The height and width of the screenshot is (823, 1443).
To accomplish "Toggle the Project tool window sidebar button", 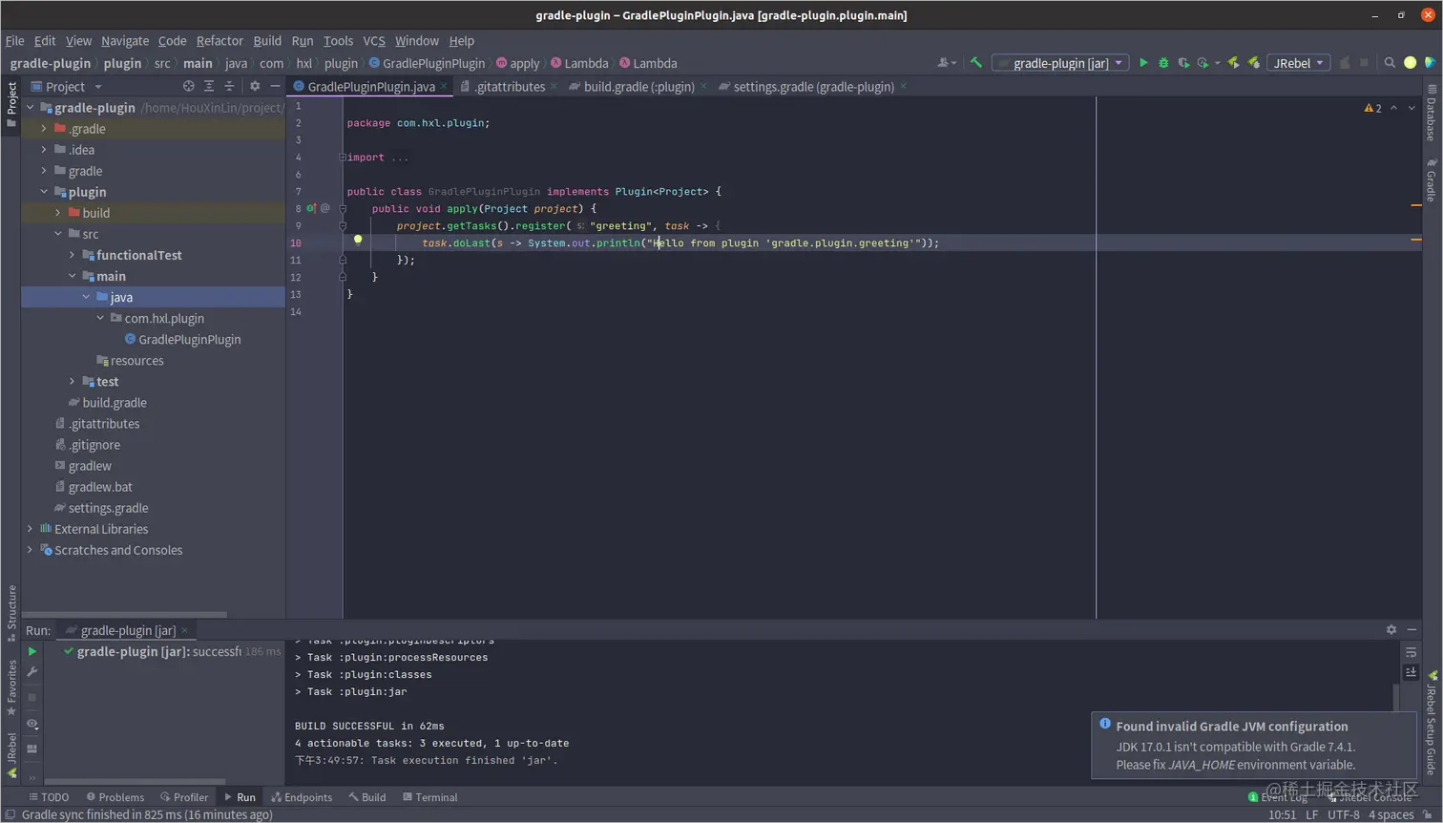I will pyautogui.click(x=11, y=105).
